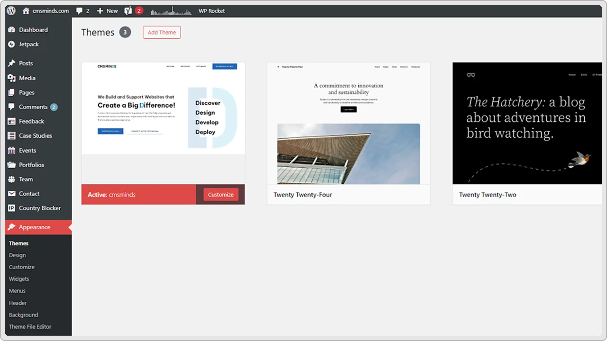Image resolution: width=607 pixels, height=341 pixels.
Task: Open Menus submenu item
Action: (x=17, y=291)
